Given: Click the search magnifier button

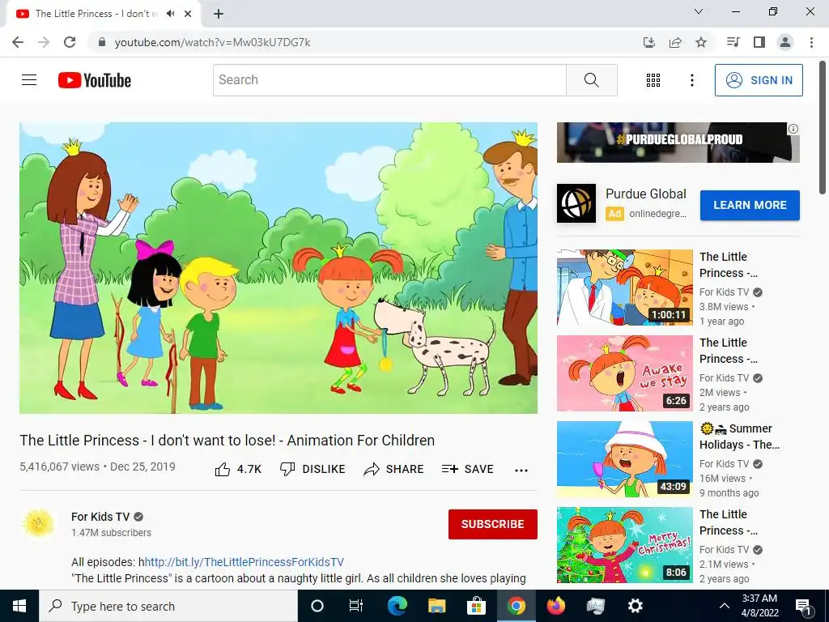Looking at the screenshot, I should click(592, 80).
